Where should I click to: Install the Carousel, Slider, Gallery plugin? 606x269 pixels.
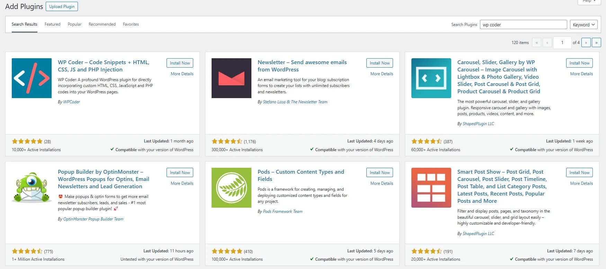coord(579,63)
